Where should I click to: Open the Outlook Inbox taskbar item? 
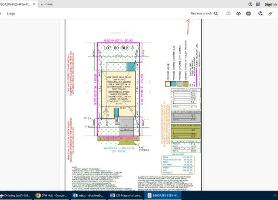tap(88, 196)
